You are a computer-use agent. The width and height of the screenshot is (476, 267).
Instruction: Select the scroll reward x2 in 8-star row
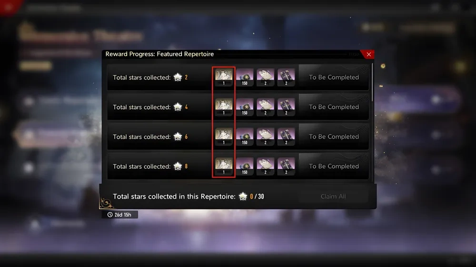(x=265, y=166)
